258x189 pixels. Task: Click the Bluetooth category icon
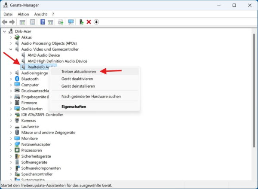click(x=17, y=79)
